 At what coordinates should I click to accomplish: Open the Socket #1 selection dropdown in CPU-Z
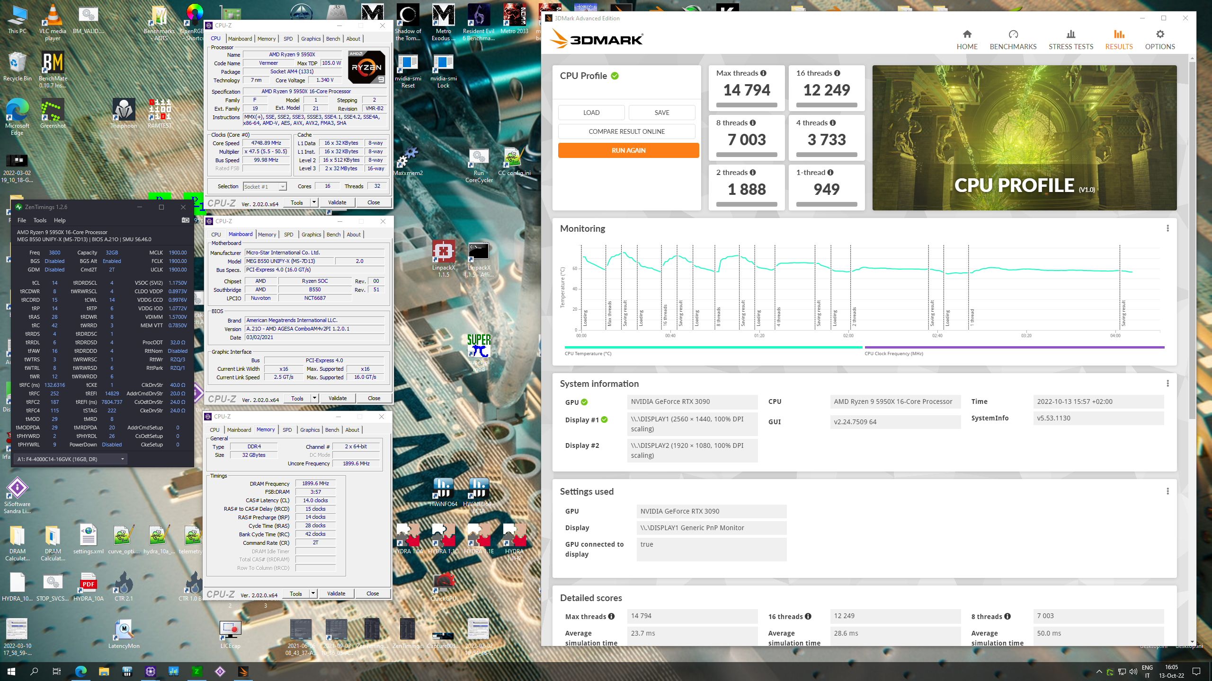coord(265,186)
